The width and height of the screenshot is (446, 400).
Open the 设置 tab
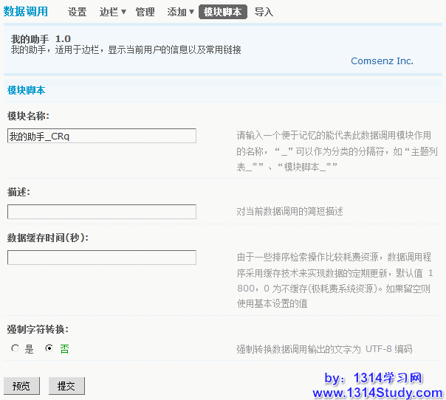[x=77, y=12]
